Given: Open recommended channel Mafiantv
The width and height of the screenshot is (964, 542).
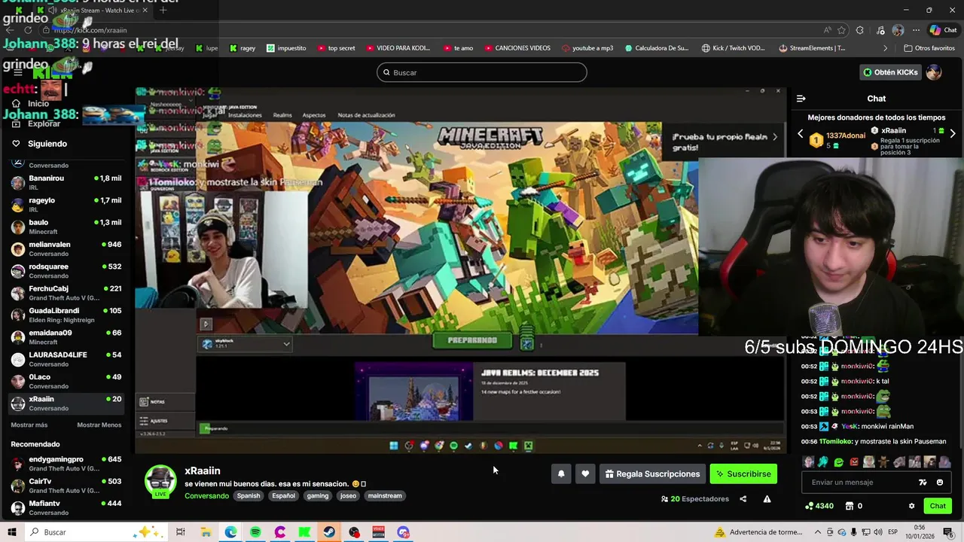Looking at the screenshot, I should click(66, 507).
